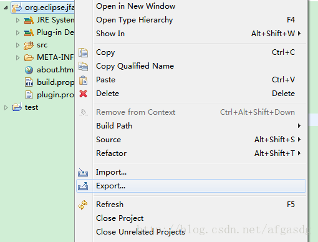Viewport: 318px width, 242px height.
Task: Click the Paste clipboard icon
Action: click(83, 80)
